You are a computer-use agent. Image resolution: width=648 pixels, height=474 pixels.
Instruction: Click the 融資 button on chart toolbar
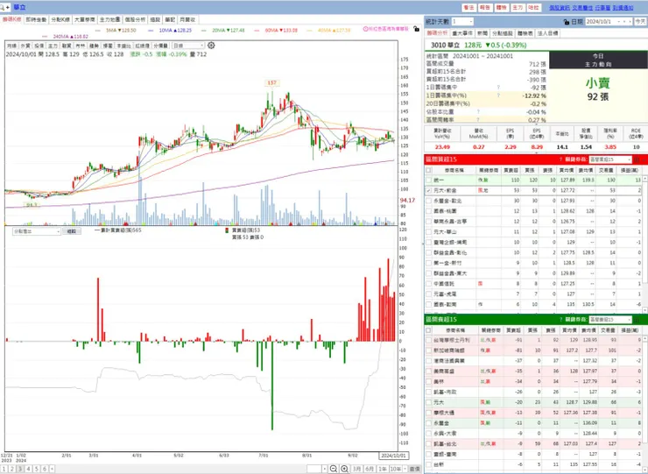pyautogui.click(x=67, y=46)
